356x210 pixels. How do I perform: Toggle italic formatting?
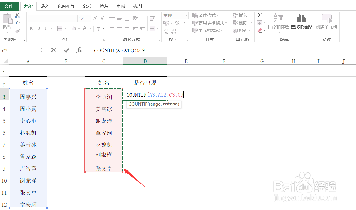(39, 29)
